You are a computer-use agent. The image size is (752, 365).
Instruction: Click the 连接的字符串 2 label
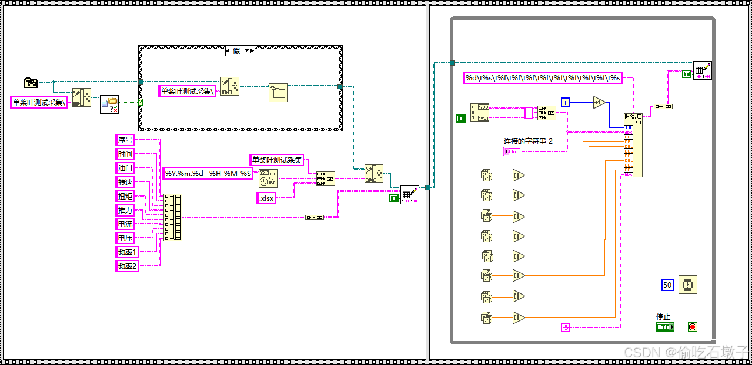coord(528,141)
